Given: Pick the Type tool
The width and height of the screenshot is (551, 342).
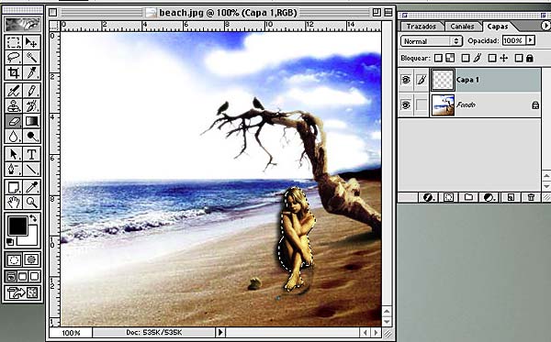Looking at the screenshot, I should pyautogui.click(x=31, y=154).
